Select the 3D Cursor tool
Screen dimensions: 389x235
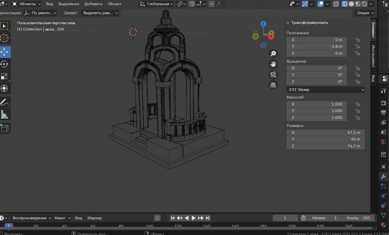(x=5, y=38)
